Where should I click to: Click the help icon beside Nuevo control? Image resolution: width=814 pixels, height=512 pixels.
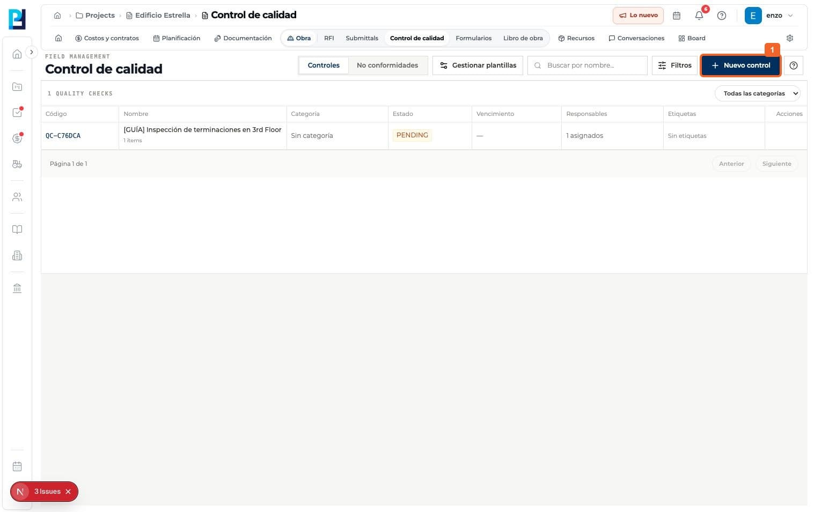pos(794,65)
